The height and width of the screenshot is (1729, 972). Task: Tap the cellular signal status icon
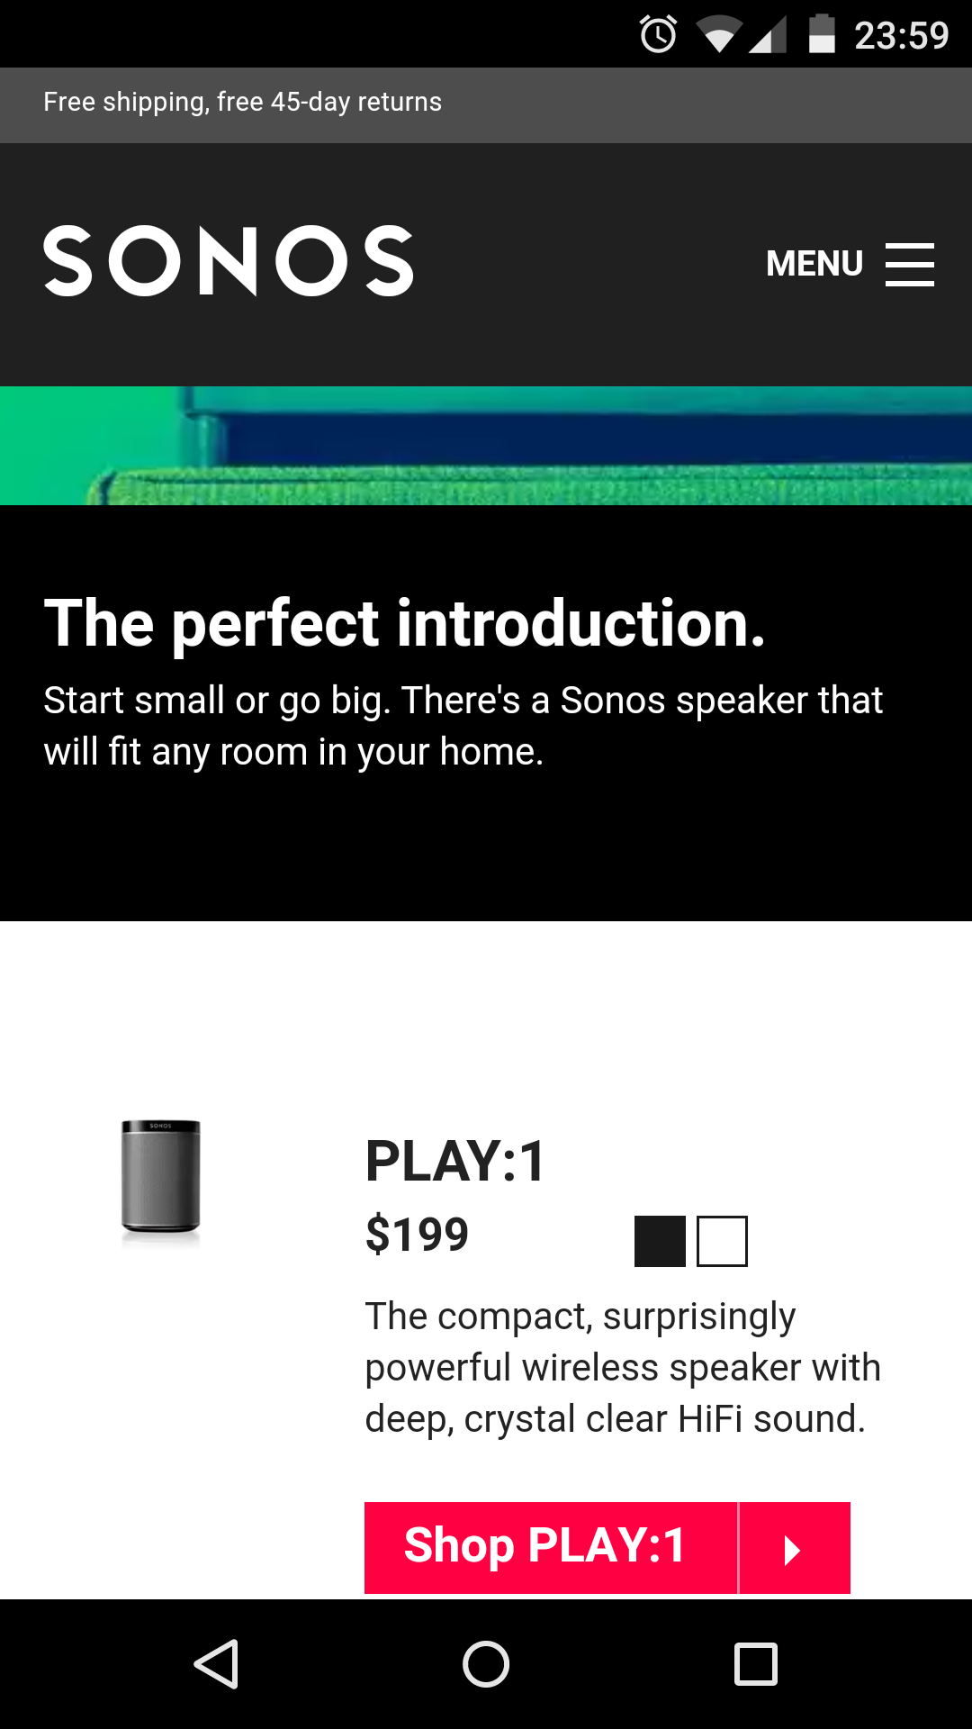[x=768, y=36]
